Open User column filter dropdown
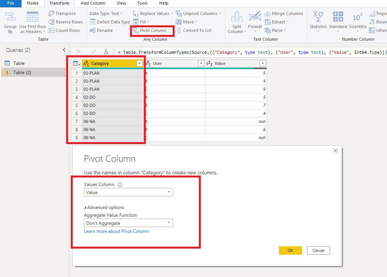Viewport: 387px width, 277px height. click(x=201, y=63)
